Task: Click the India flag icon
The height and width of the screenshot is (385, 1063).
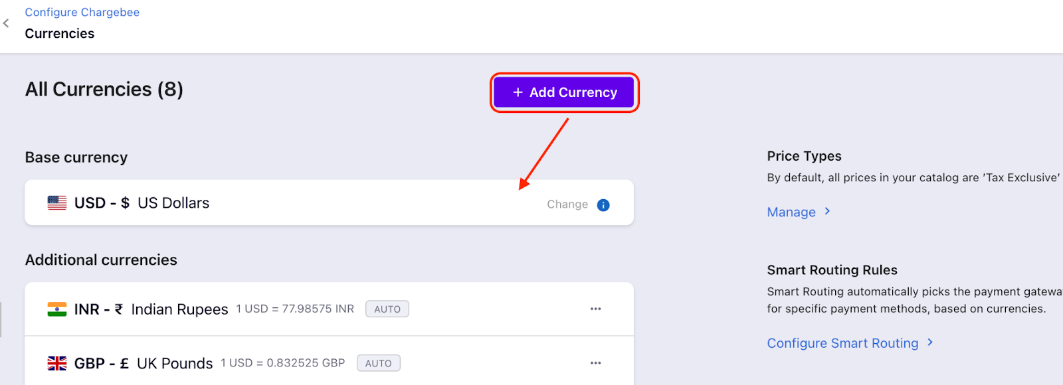Action: coord(57,309)
